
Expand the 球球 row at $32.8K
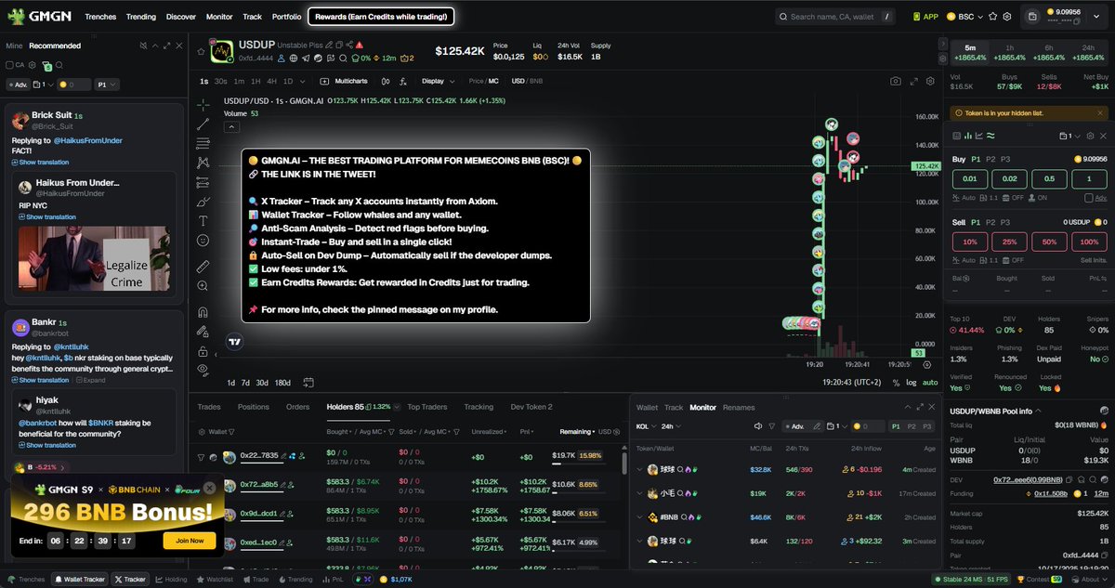[639, 470]
